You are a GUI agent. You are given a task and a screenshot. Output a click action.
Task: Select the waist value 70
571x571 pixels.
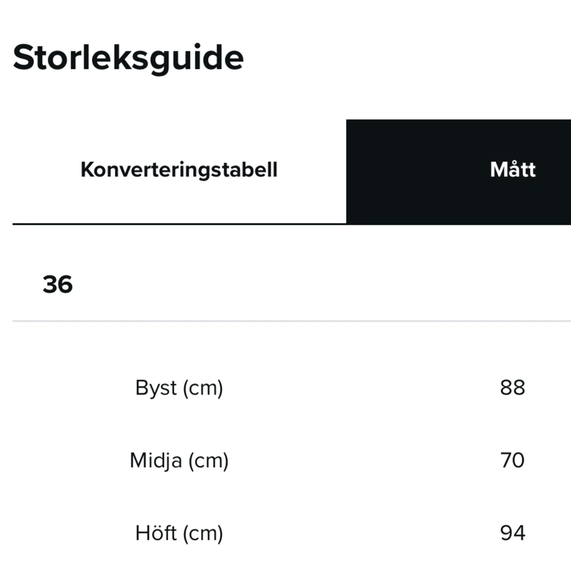click(x=512, y=460)
